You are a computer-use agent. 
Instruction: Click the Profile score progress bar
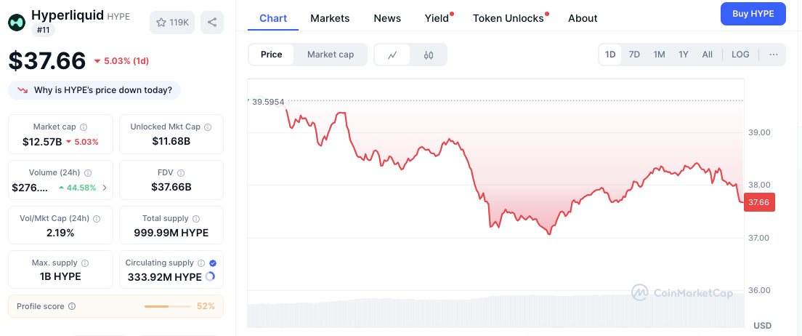(x=167, y=306)
